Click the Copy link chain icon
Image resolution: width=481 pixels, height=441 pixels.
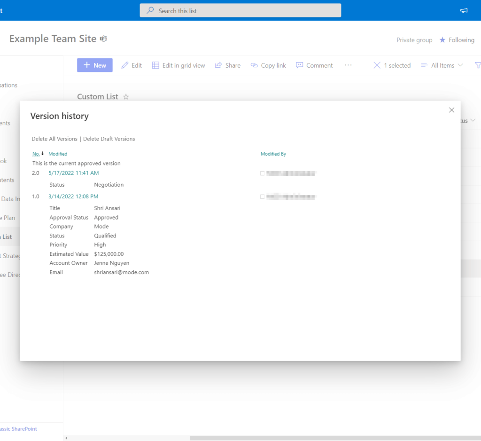point(254,65)
